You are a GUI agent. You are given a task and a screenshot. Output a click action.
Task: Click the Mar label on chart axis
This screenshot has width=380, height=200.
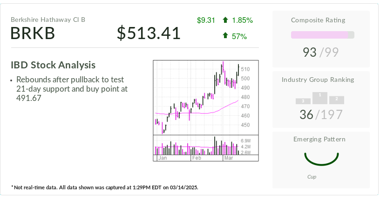tap(229, 158)
